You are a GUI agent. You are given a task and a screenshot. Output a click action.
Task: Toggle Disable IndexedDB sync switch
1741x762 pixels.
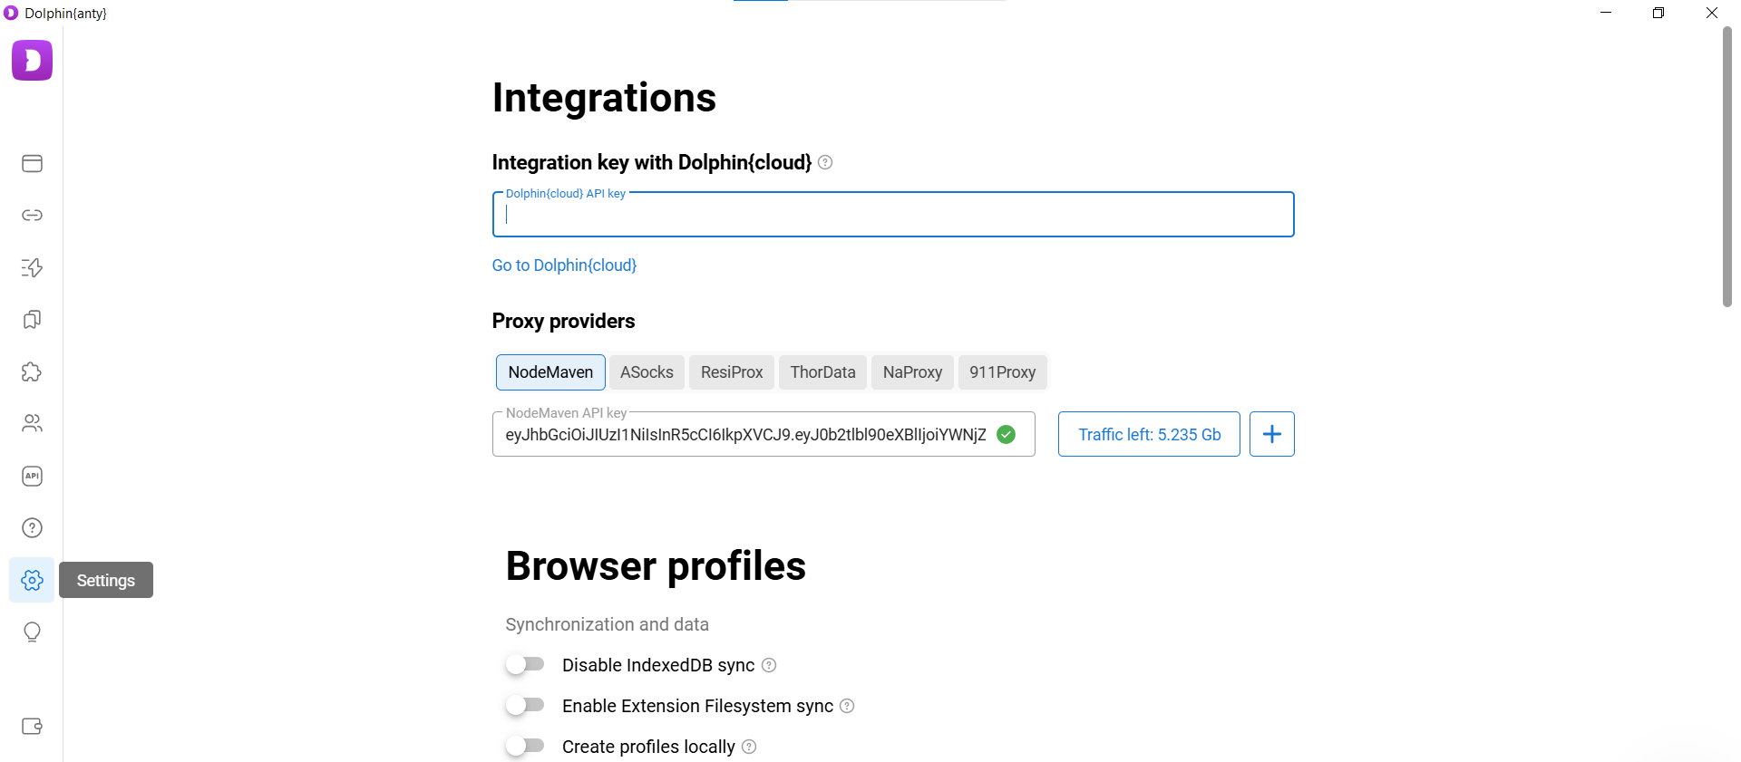point(525,664)
